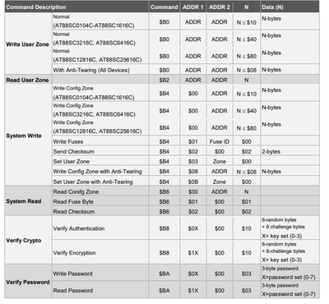Click 'X=password set (0-7)' in Read Password row
329x304 pixels.
click(x=289, y=294)
